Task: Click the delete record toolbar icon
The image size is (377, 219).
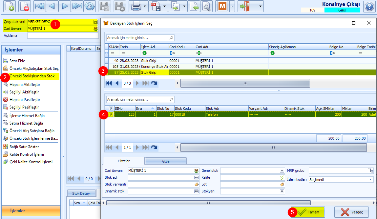Action: tap(25, 6)
